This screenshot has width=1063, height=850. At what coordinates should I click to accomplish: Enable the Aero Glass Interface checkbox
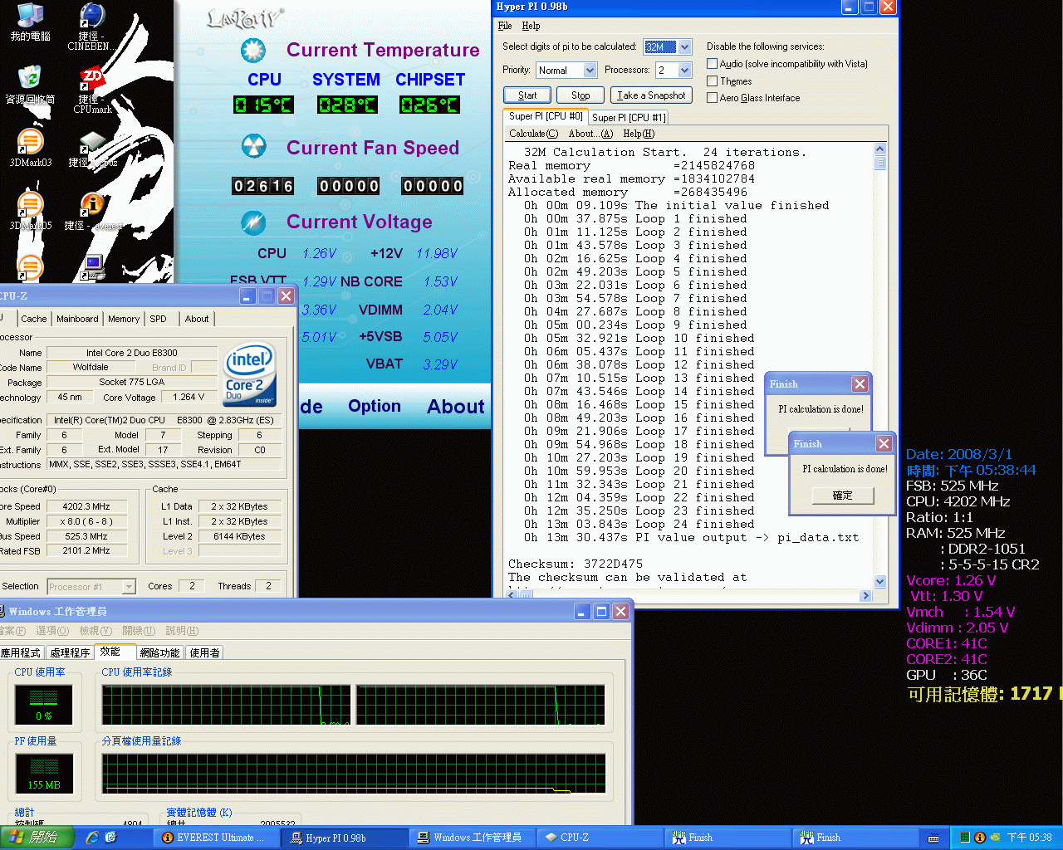pos(712,98)
